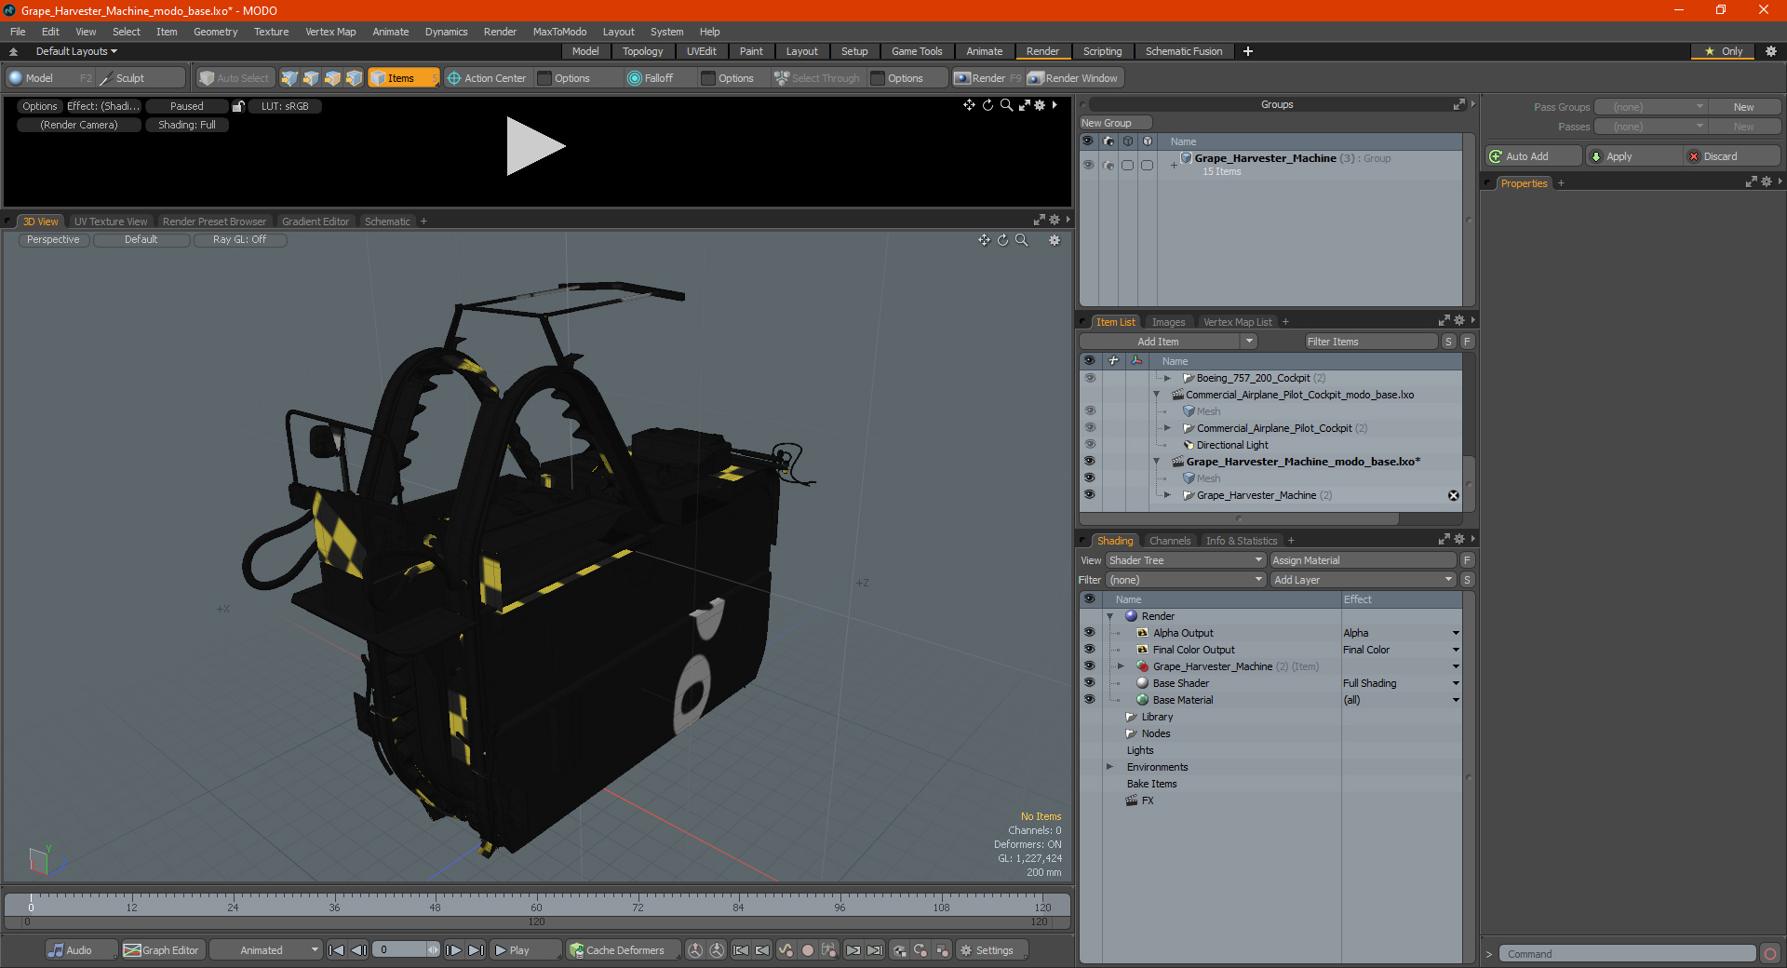Click Render F9 button
The height and width of the screenshot is (968, 1787).
pos(988,78)
